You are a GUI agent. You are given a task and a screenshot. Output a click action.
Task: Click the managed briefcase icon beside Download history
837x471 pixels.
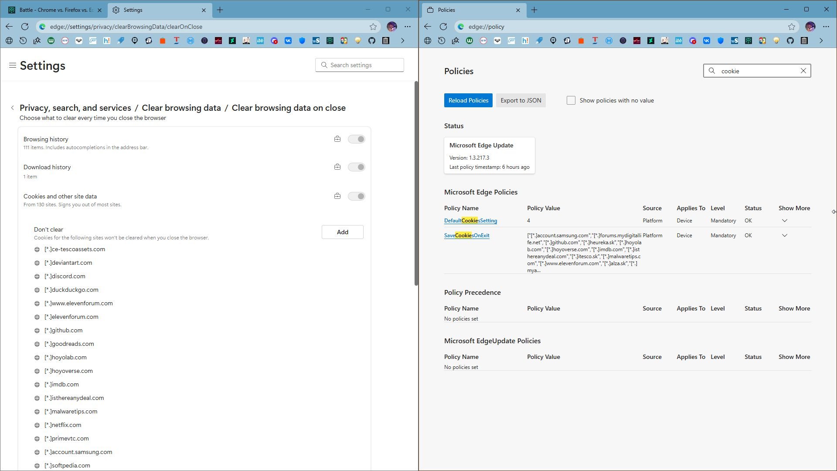pyautogui.click(x=337, y=167)
